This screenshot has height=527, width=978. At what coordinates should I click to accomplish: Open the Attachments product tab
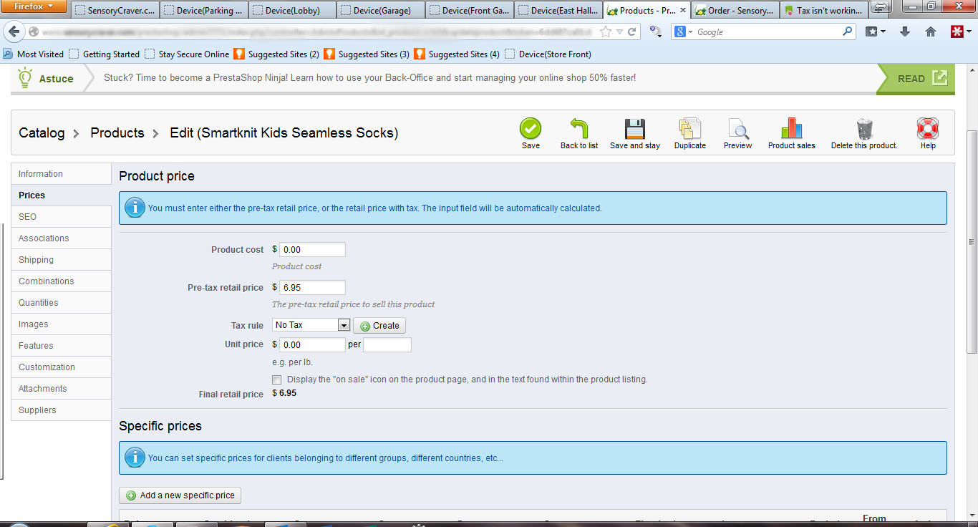point(61,389)
